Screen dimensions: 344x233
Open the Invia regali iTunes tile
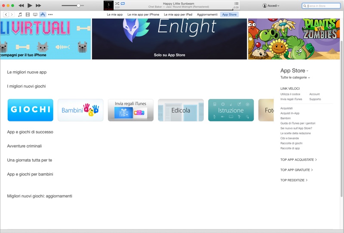tap(131, 110)
